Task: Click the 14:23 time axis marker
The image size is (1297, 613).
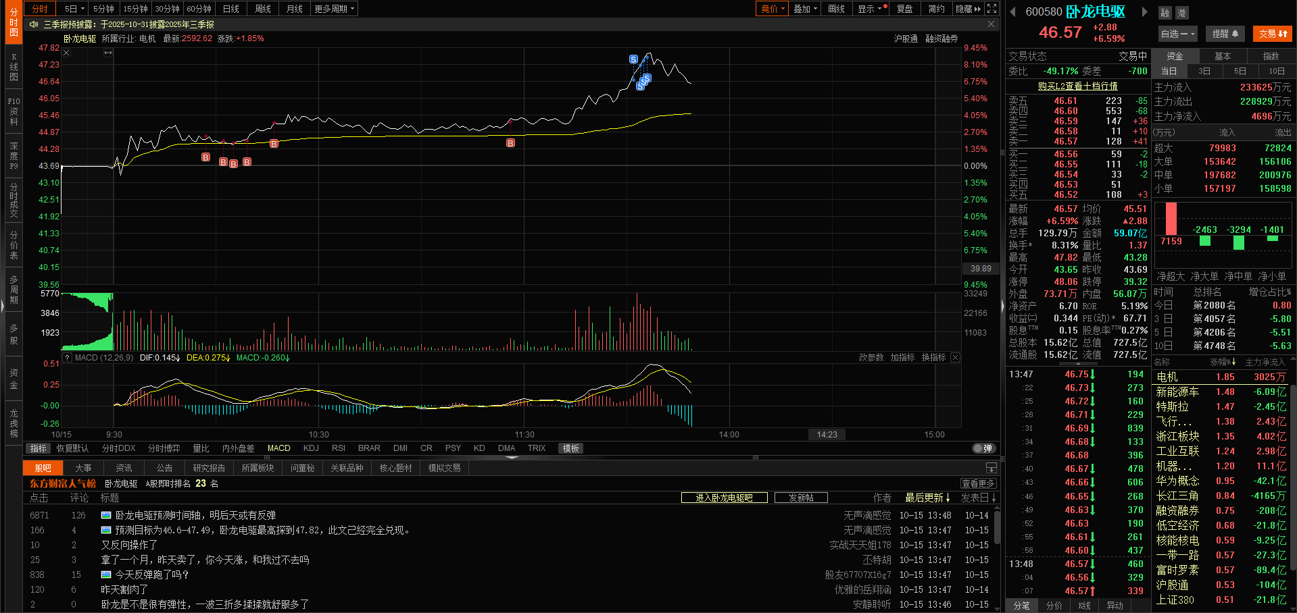Action: [x=827, y=435]
